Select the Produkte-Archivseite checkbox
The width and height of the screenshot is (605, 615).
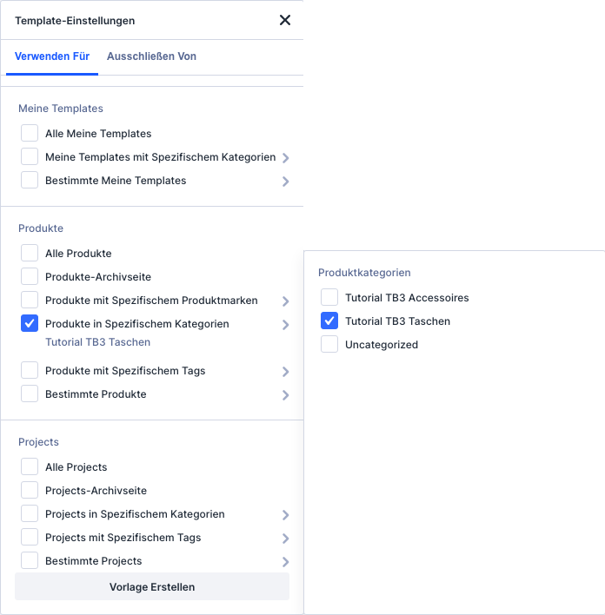[30, 276]
